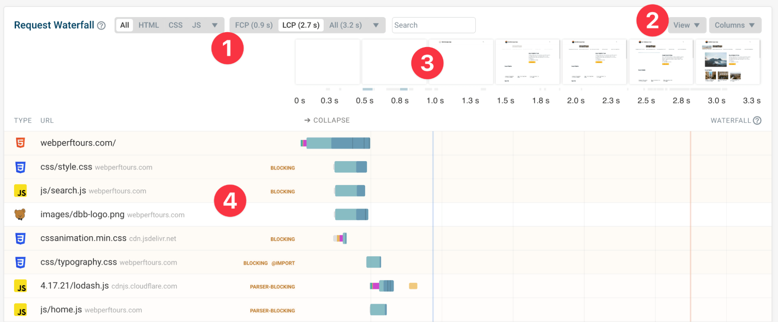The height and width of the screenshot is (322, 778).
Task: Click the help icon beside Request Waterfall
Action: pyautogui.click(x=102, y=26)
